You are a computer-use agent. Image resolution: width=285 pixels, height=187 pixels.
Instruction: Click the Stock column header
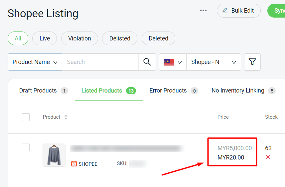271,117
